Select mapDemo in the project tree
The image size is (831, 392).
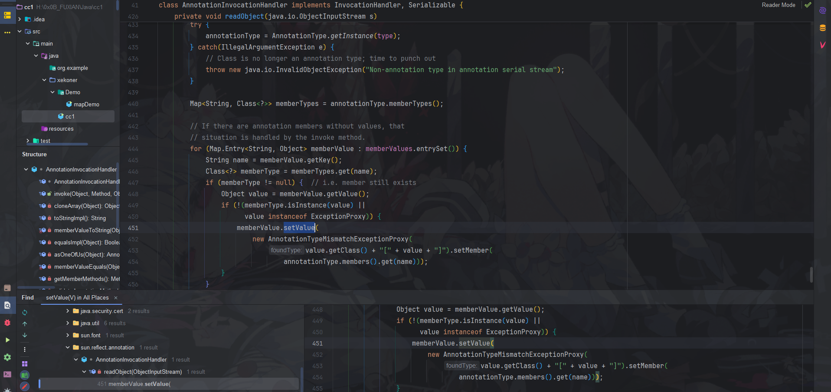pyautogui.click(x=87, y=104)
